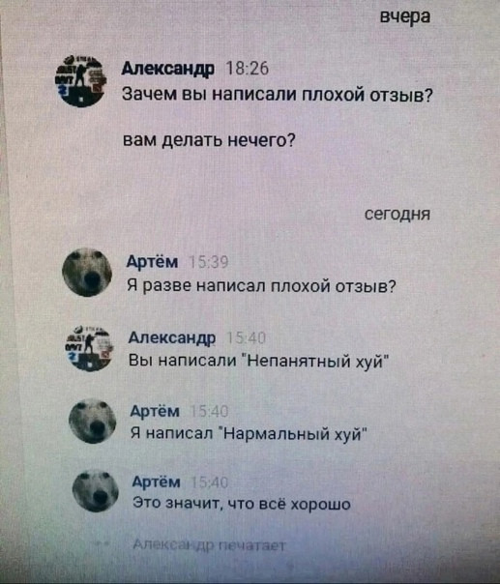Click the 'сегодня' date separator
The height and width of the screenshot is (584, 500).
click(x=397, y=214)
